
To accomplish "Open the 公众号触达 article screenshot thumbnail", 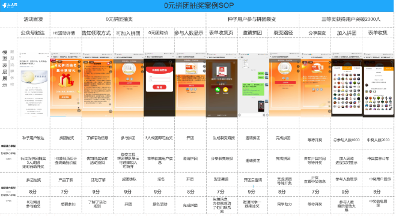I will [34, 85].
